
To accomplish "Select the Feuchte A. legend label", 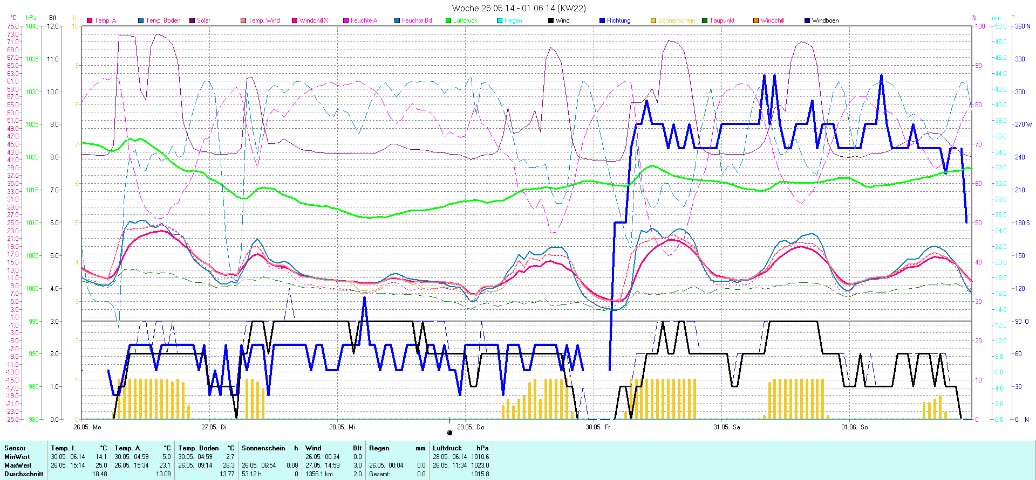I will pos(364,20).
